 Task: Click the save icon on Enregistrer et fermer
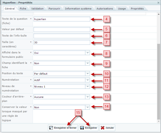51,128
